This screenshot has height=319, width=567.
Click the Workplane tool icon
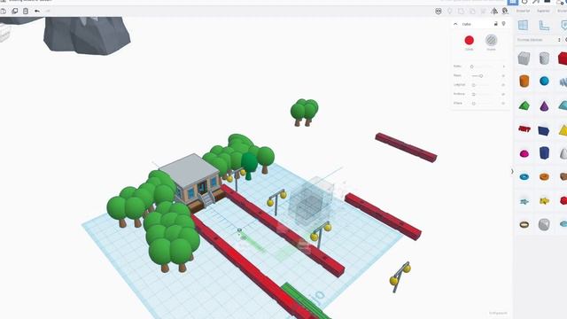click(523, 26)
